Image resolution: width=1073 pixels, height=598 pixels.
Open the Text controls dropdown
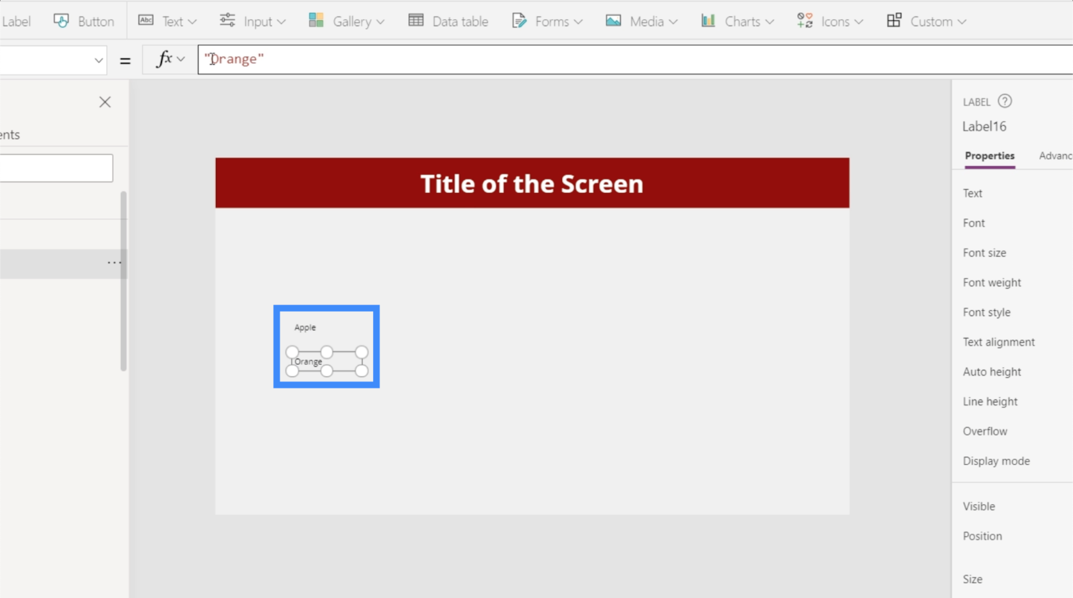(167, 21)
